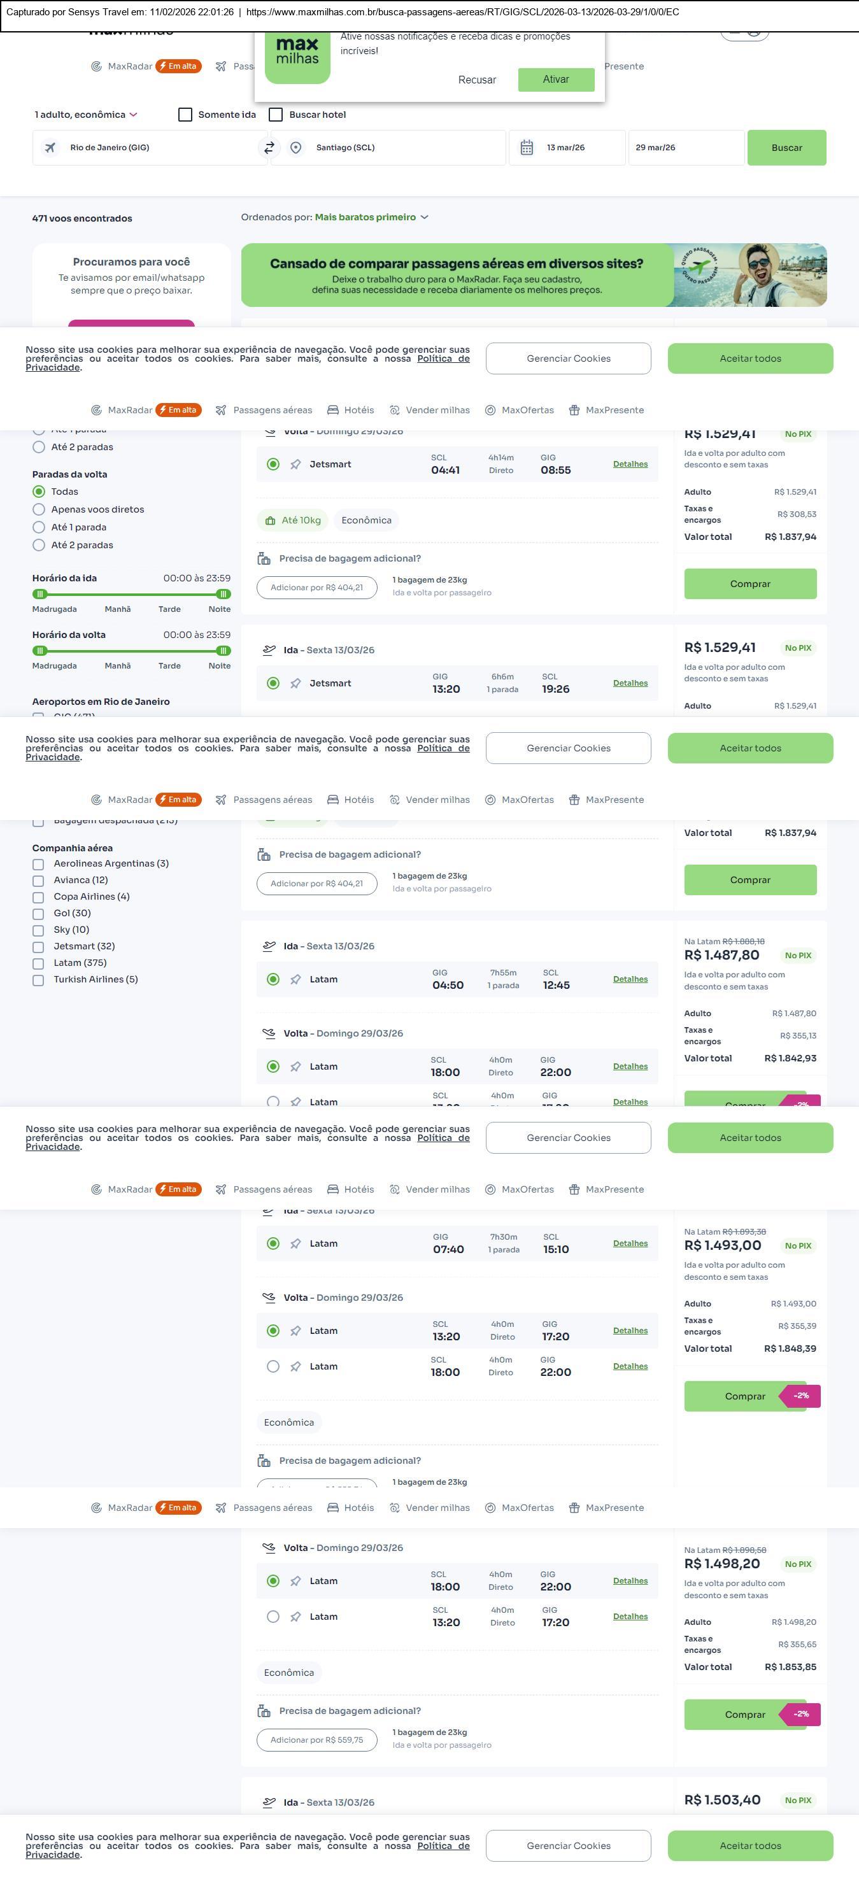Screen dimensions: 859x1877
Task: Click the airplane icon in origin field
Action: coord(50,148)
